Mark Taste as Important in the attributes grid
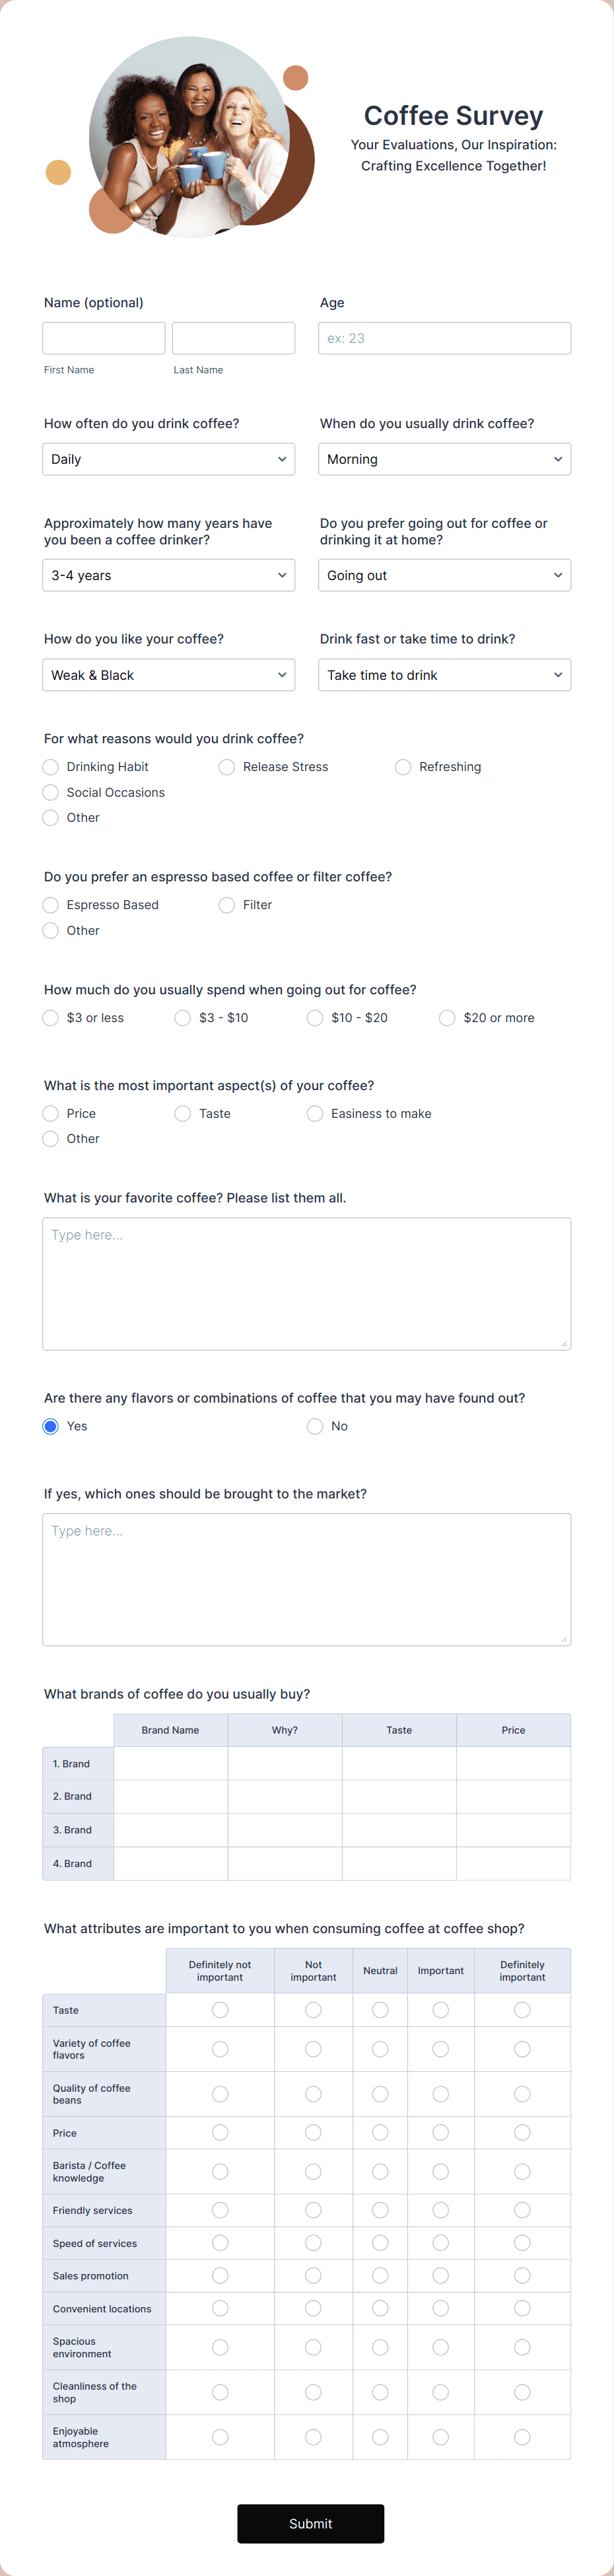The image size is (614, 2576). click(x=441, y=2010)
